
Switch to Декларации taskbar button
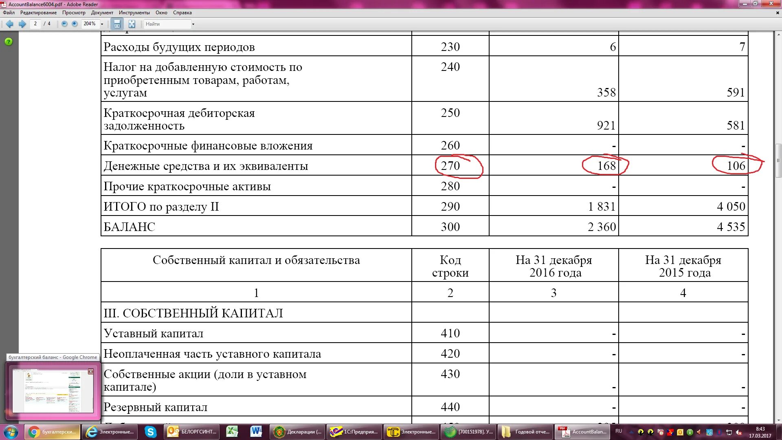[x=297, y=432]
